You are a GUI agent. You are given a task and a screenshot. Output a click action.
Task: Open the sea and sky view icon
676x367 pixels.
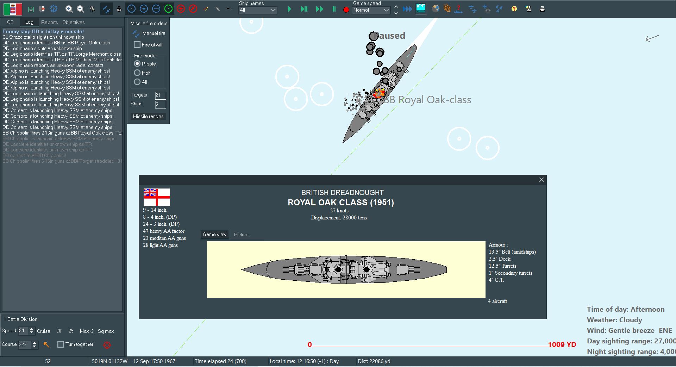(421, 9)
